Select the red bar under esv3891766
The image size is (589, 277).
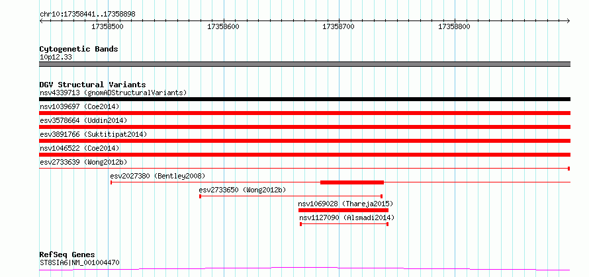pyautogui.click(x=304, y=141)
